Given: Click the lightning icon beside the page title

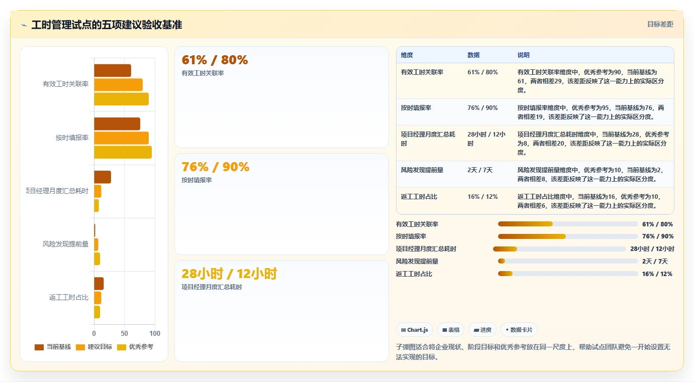Looking at the screenshot, I should [x=24, y=25].
